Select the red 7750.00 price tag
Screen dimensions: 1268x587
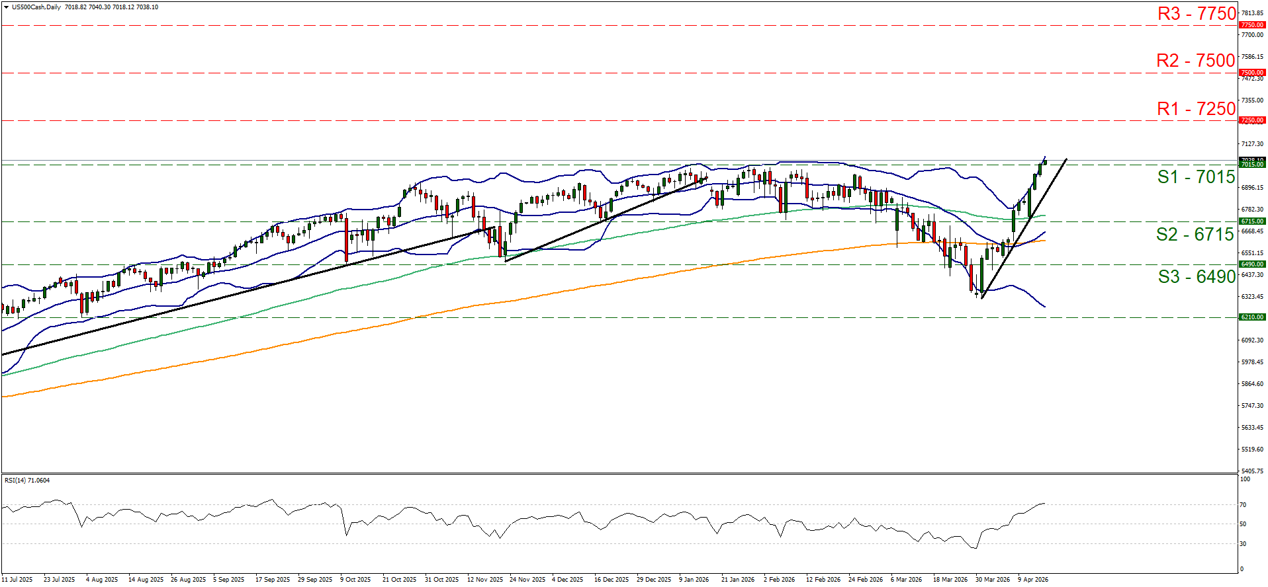click(1251, 25)
